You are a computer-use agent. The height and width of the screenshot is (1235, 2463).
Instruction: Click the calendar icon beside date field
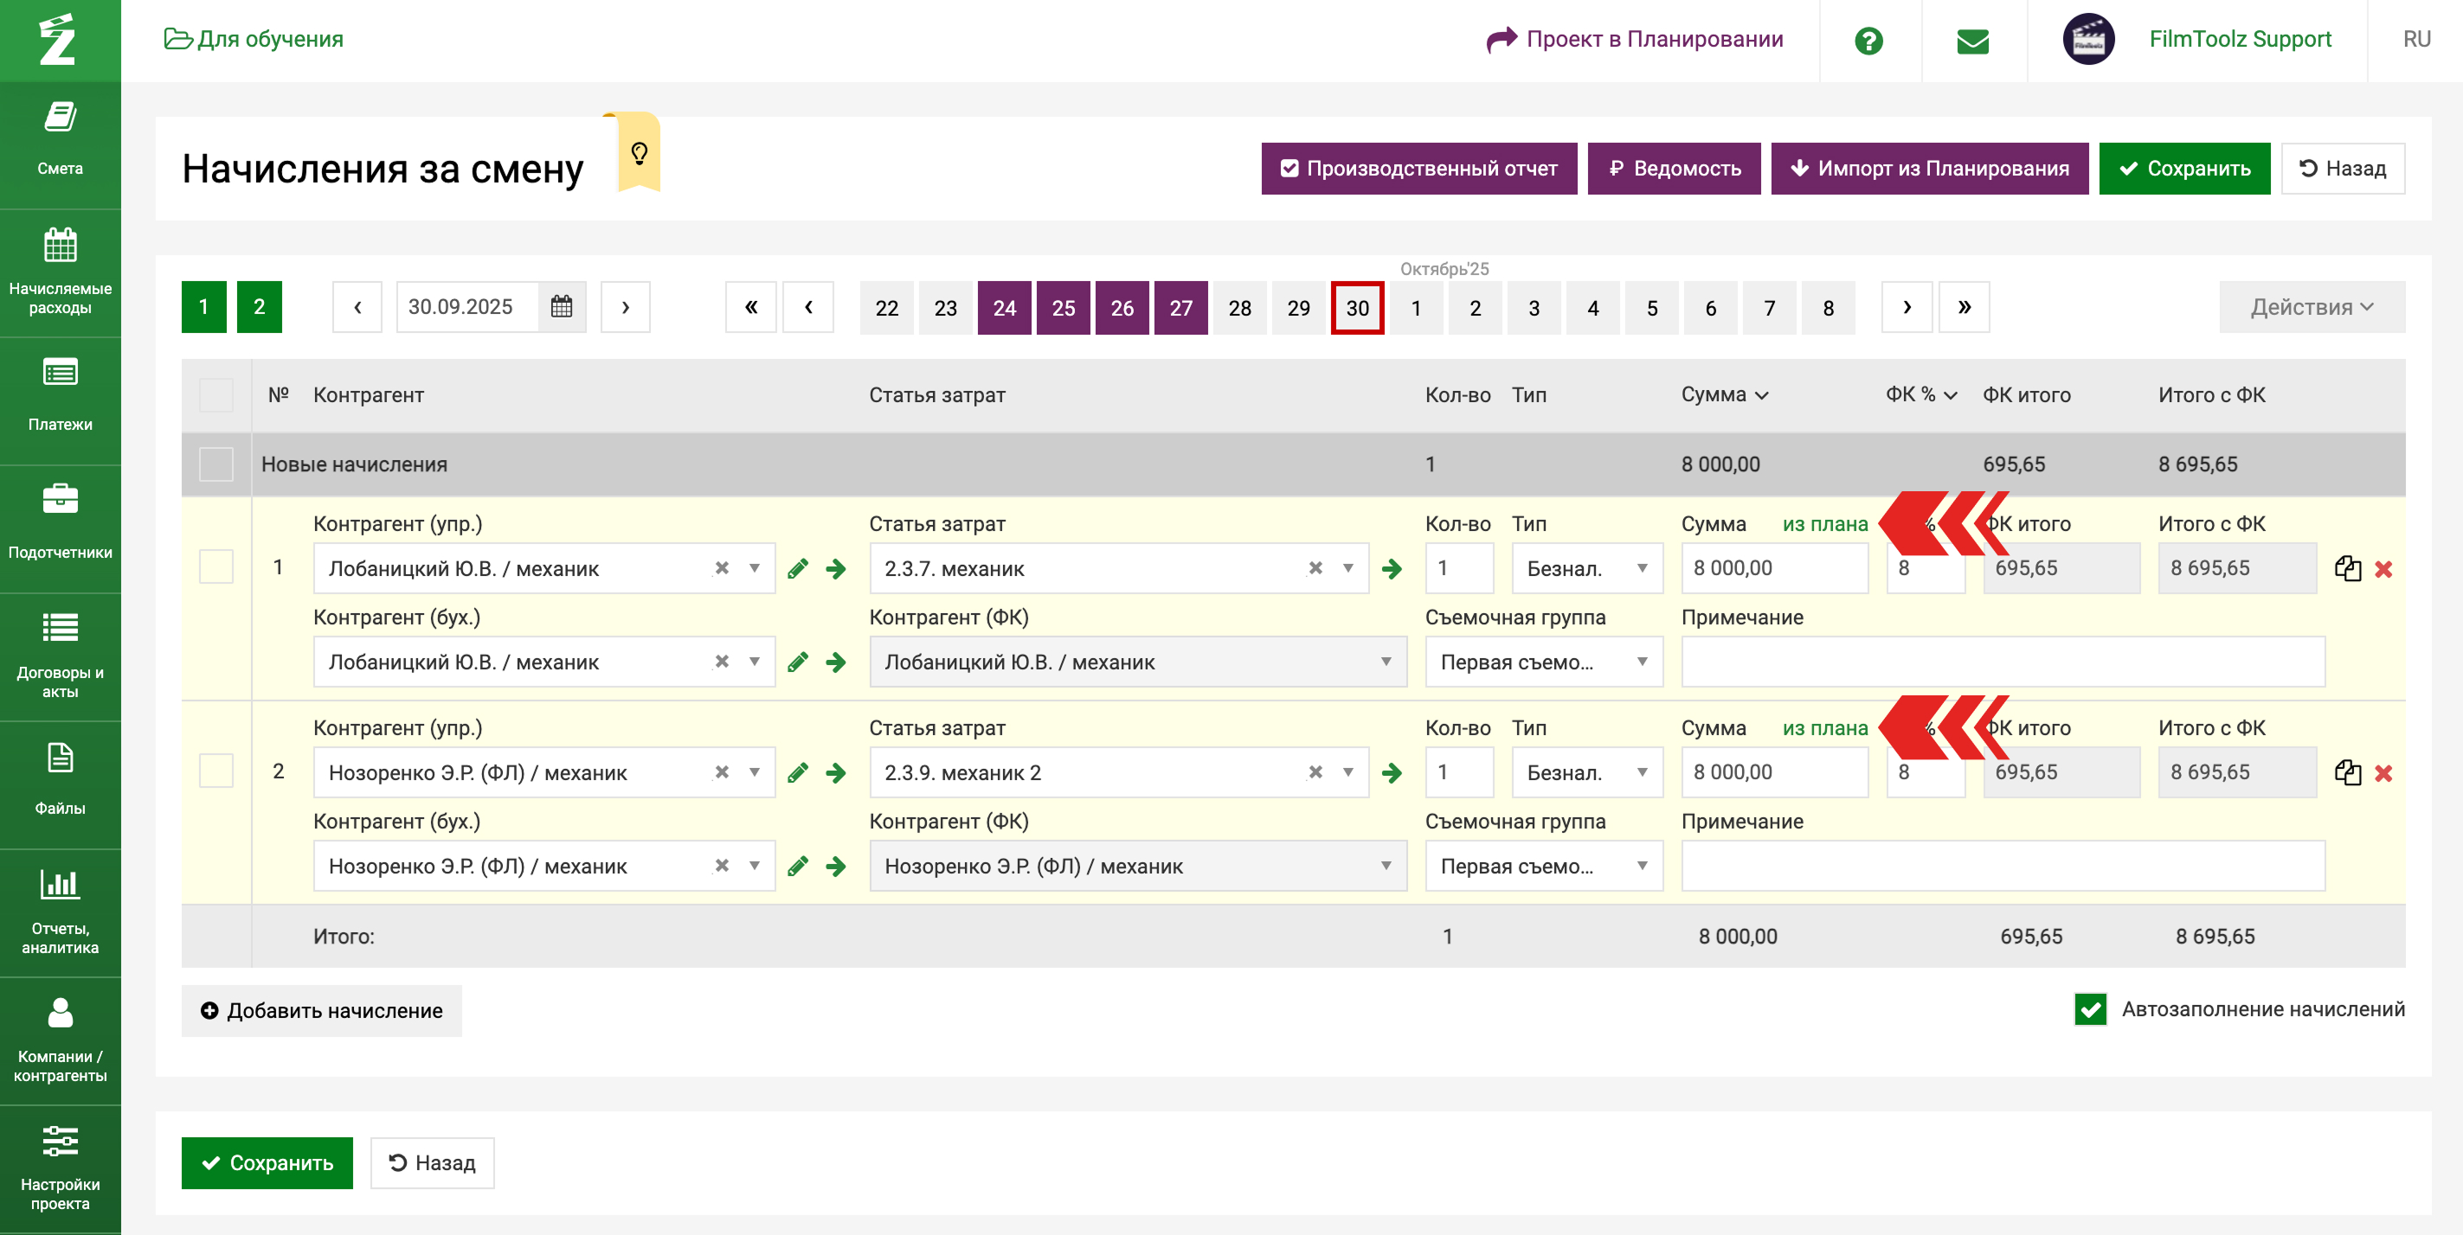tap(562, 307)
